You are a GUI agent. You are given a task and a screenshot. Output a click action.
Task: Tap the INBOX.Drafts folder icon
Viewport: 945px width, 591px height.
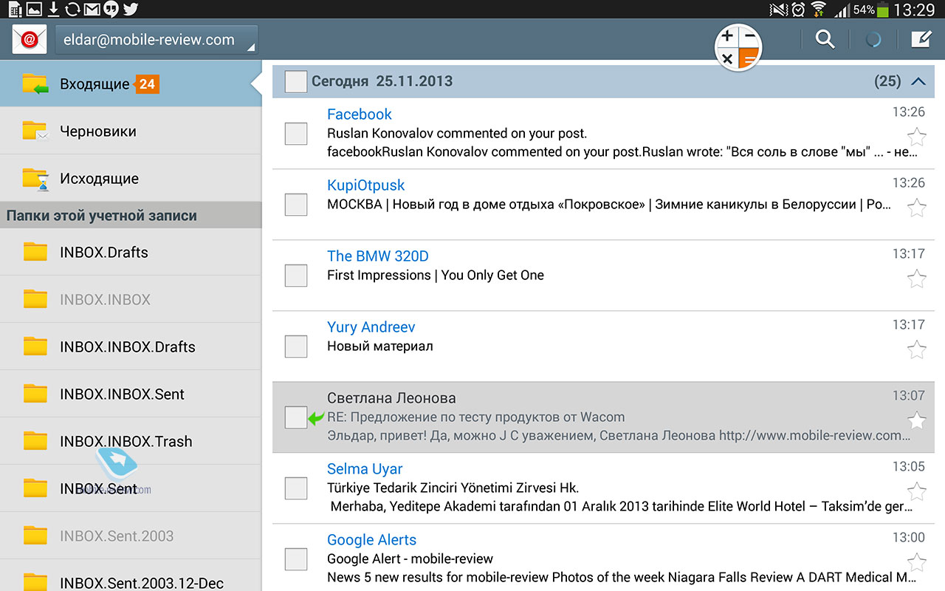point(35,252)
